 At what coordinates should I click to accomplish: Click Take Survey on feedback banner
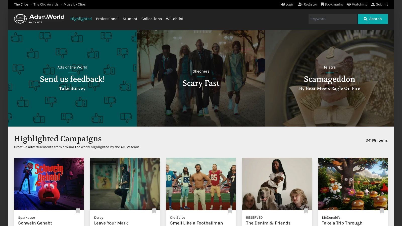click(x=72, y=88)
